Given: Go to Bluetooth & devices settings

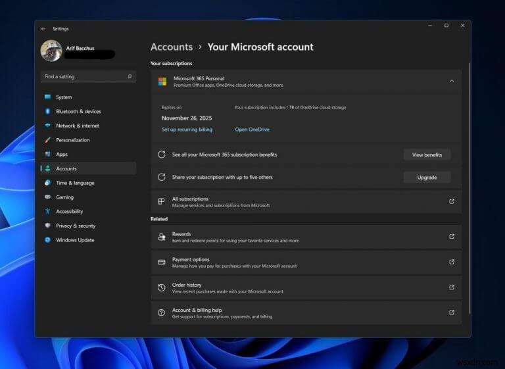Looking at the screenshot, I should pyautogui.click(x=88, y=111).
